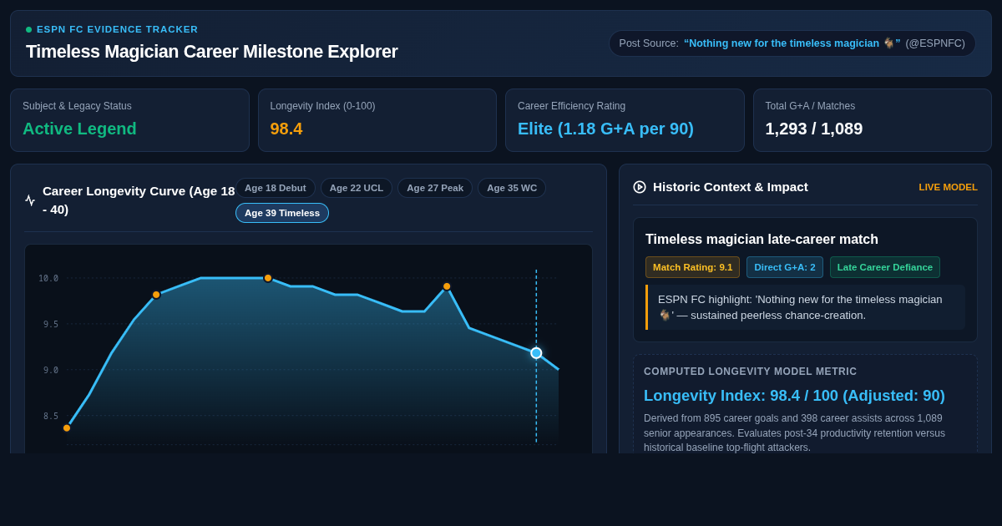Click the LIVE MODEL label
Screen dimensions: 1002x526
tap(948, 187)
